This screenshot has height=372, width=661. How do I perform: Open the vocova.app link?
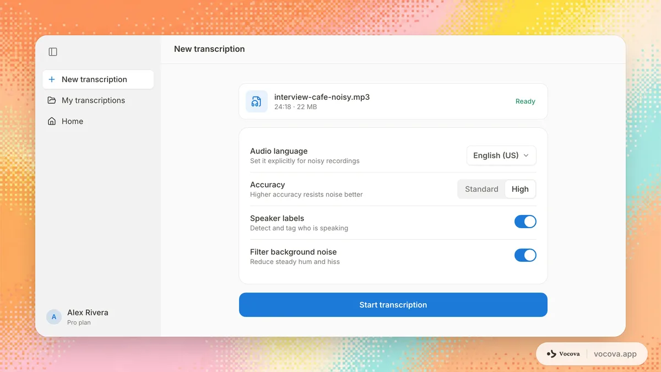[615, 354]
